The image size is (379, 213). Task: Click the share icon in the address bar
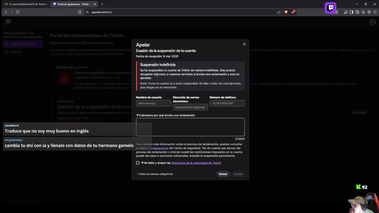(x=279, y=12)
